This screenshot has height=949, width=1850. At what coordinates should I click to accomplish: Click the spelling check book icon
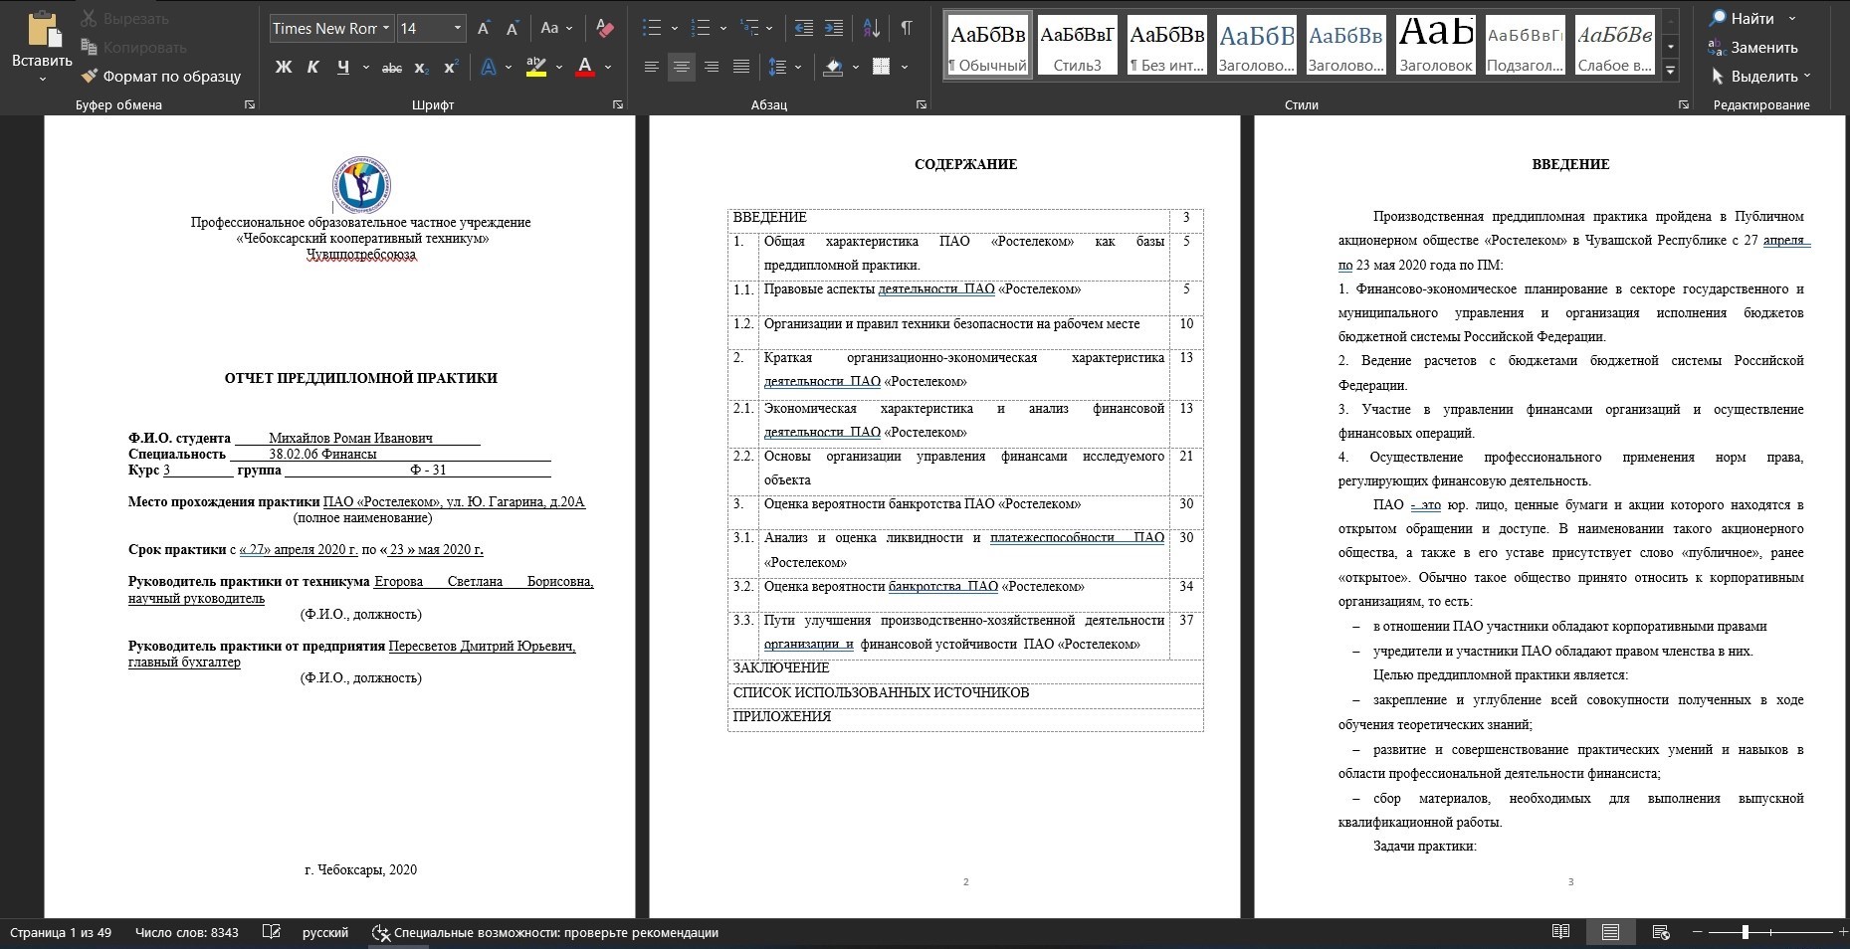coord(271,933)
